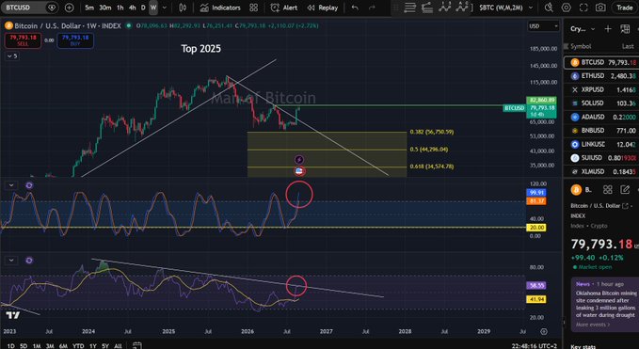This screenshot has height=349, width=639.
Task: Add symbol to watchlist plus icon
Action: coord(608,28)
